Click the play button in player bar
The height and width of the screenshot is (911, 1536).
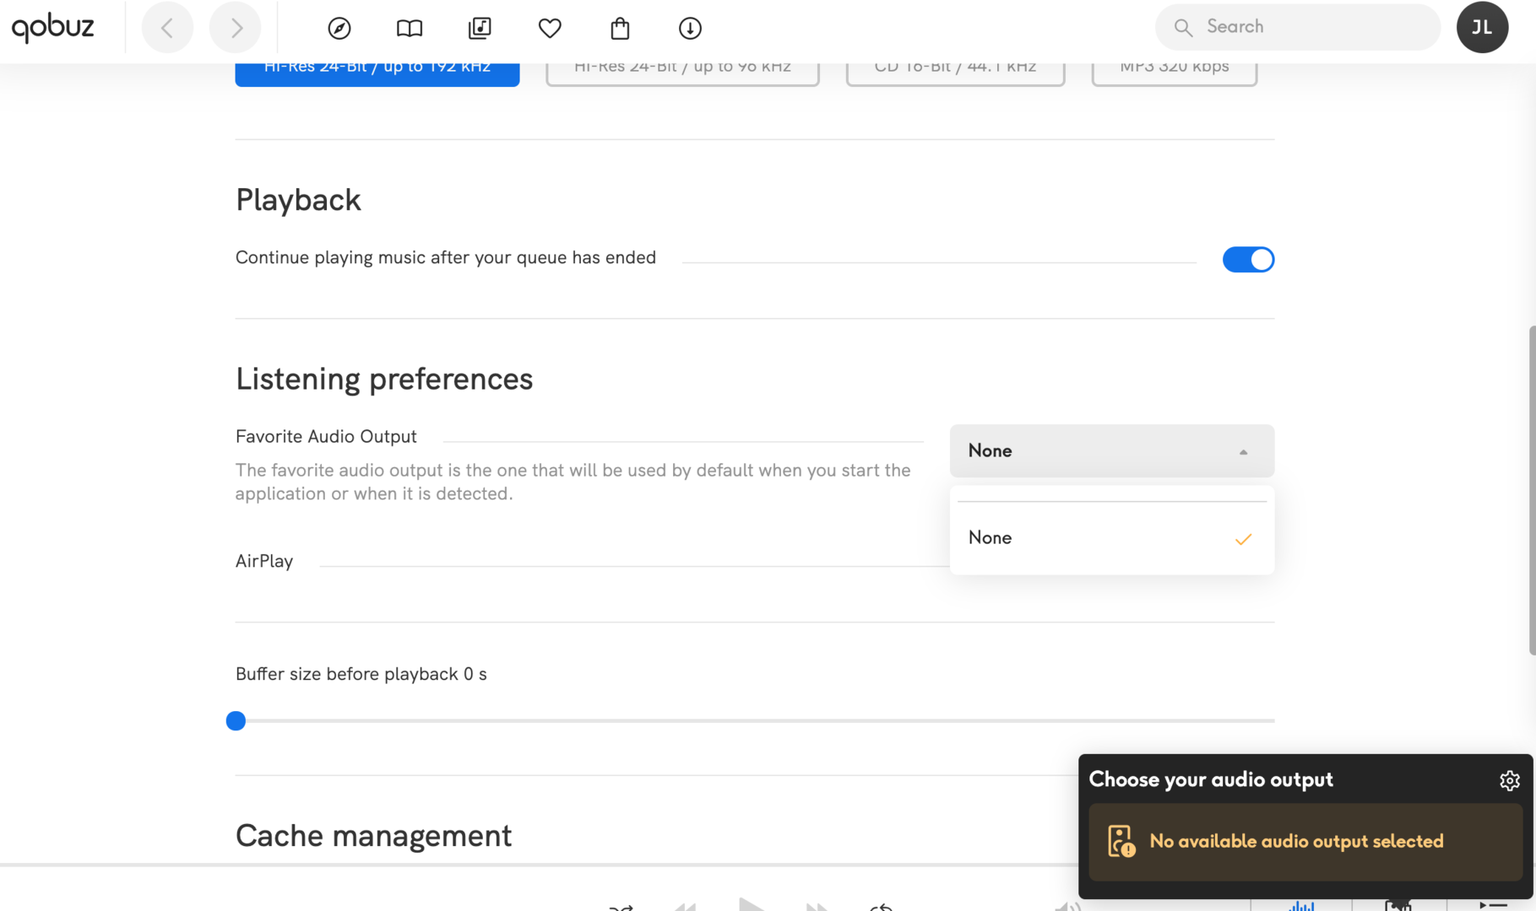tap(750, 904)
